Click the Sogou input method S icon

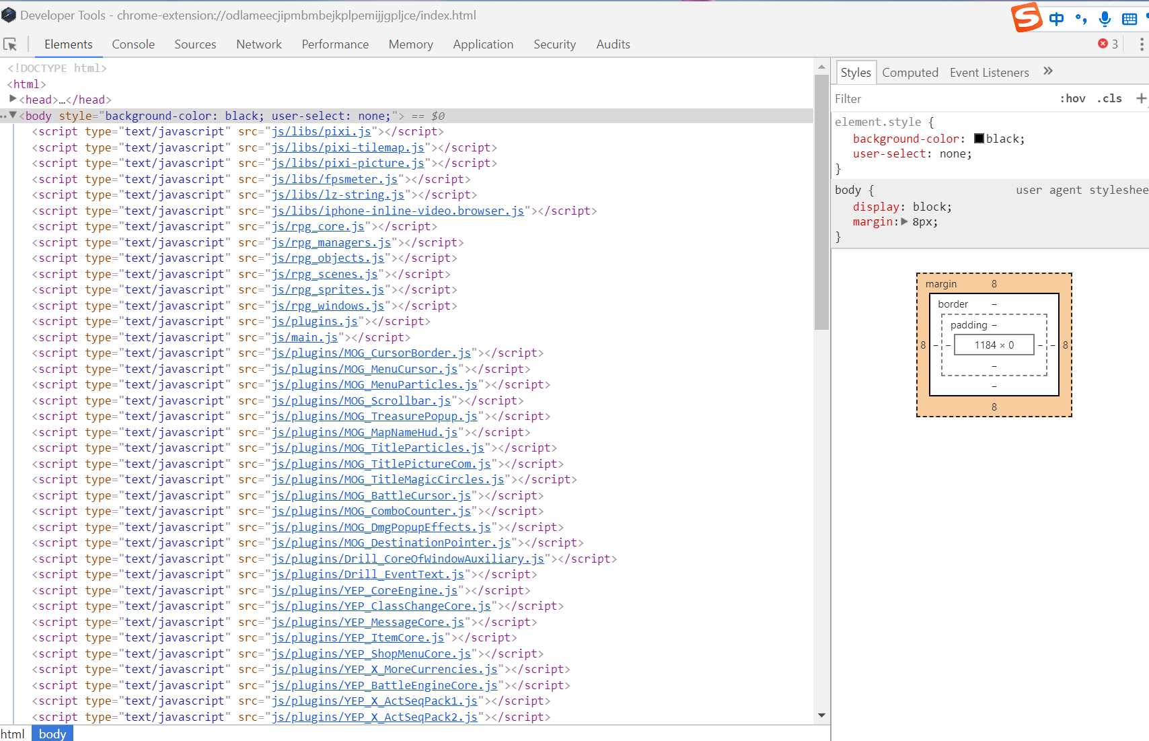coord(1027,17)
